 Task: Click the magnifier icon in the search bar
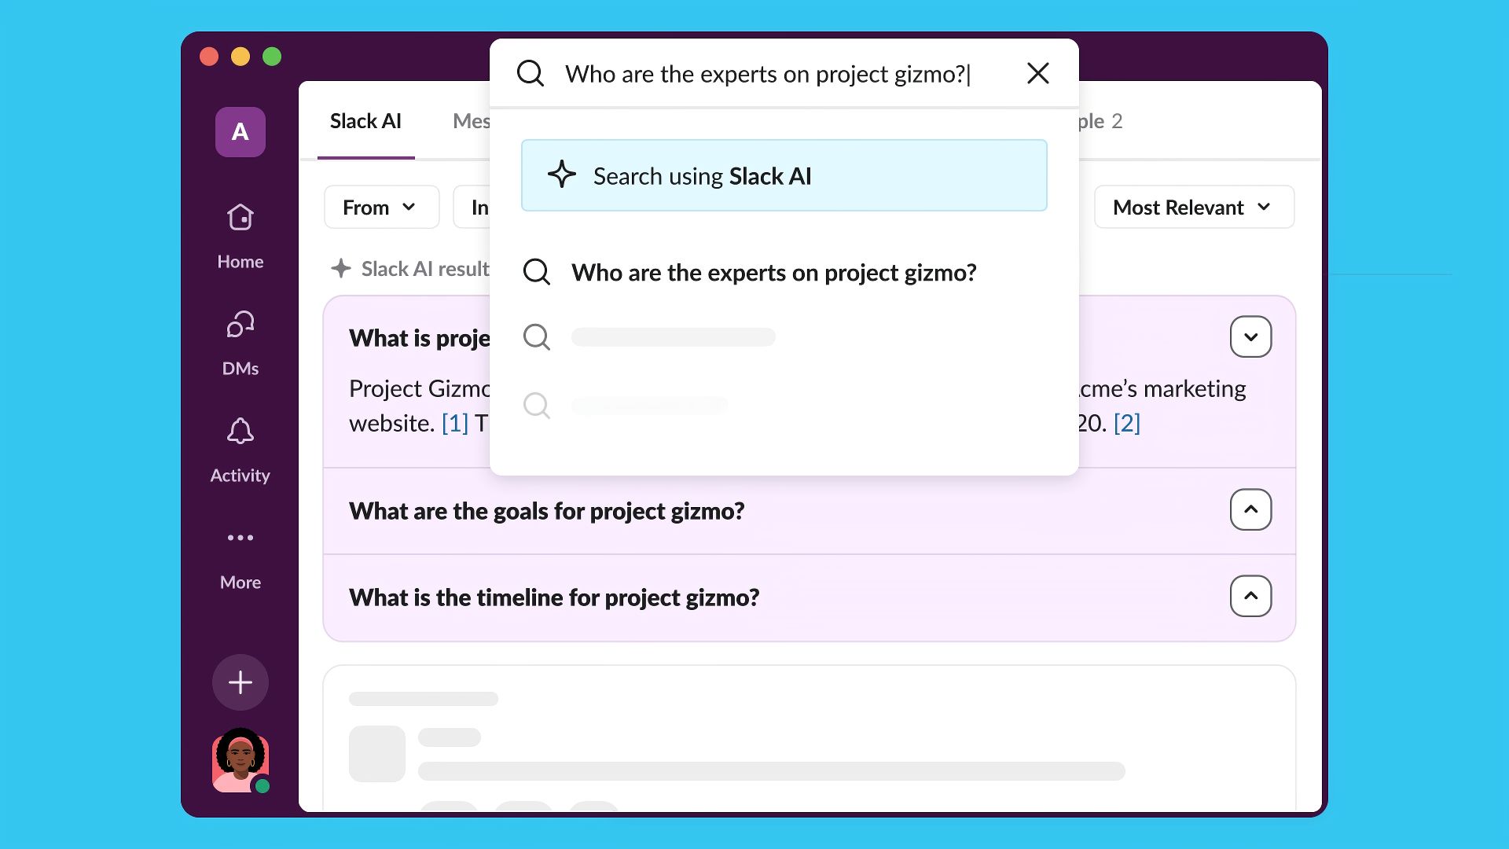coord(531,73)
